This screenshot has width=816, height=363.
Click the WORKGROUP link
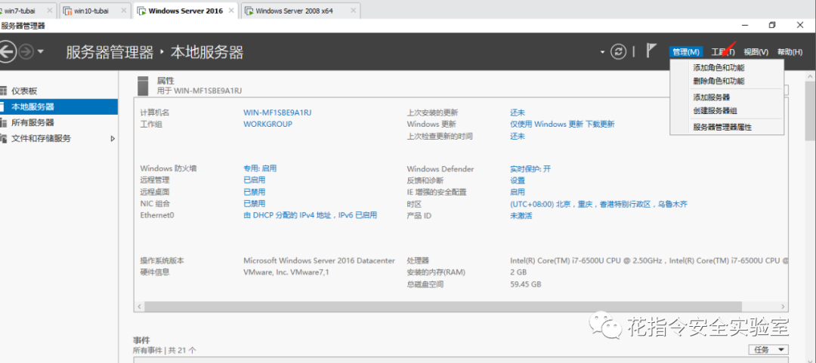(x=267, y=124)
